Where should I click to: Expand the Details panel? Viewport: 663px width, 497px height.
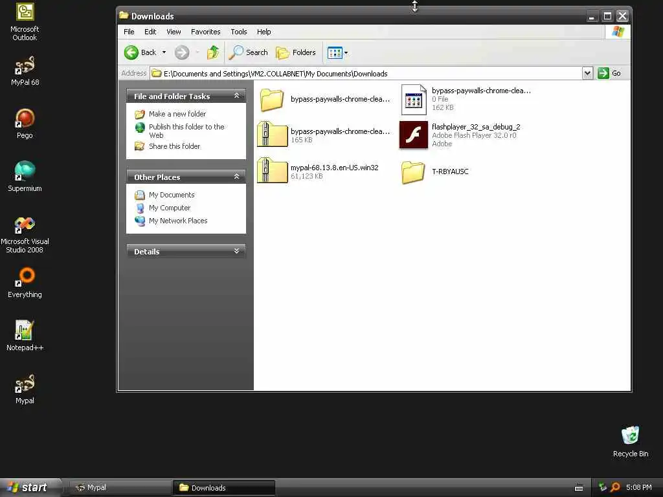tap(237, 251)
